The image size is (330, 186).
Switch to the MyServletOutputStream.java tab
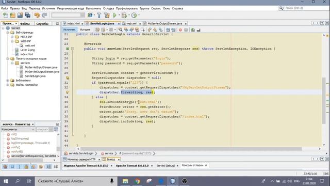coord(165,23)
